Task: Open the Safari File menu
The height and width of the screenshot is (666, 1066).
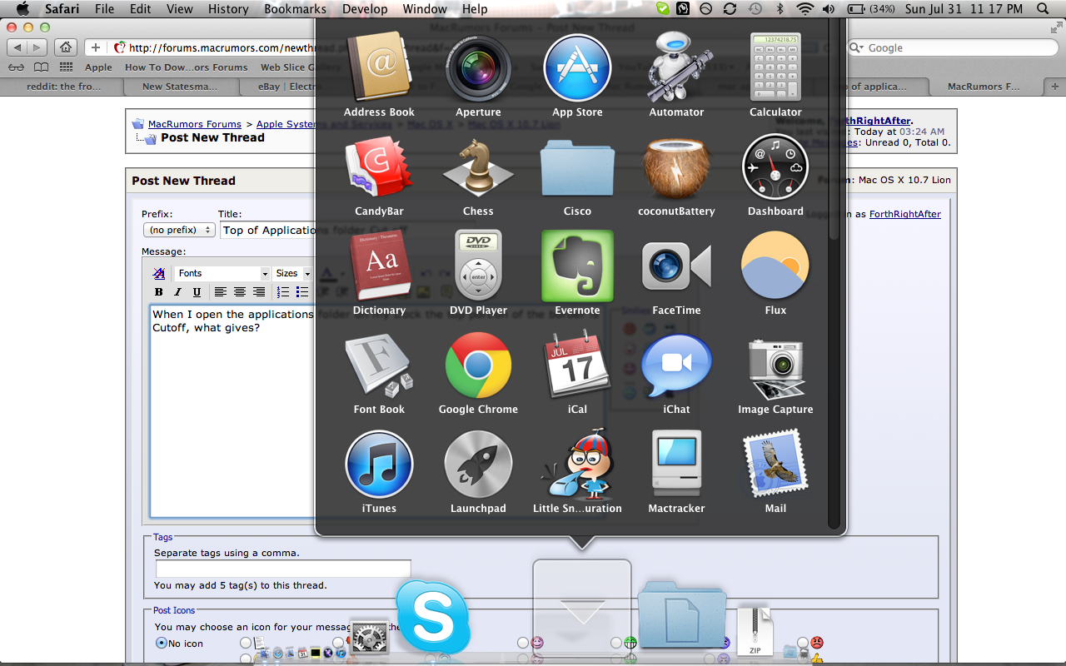Action: pyautogui.click(x=104, y=9)
